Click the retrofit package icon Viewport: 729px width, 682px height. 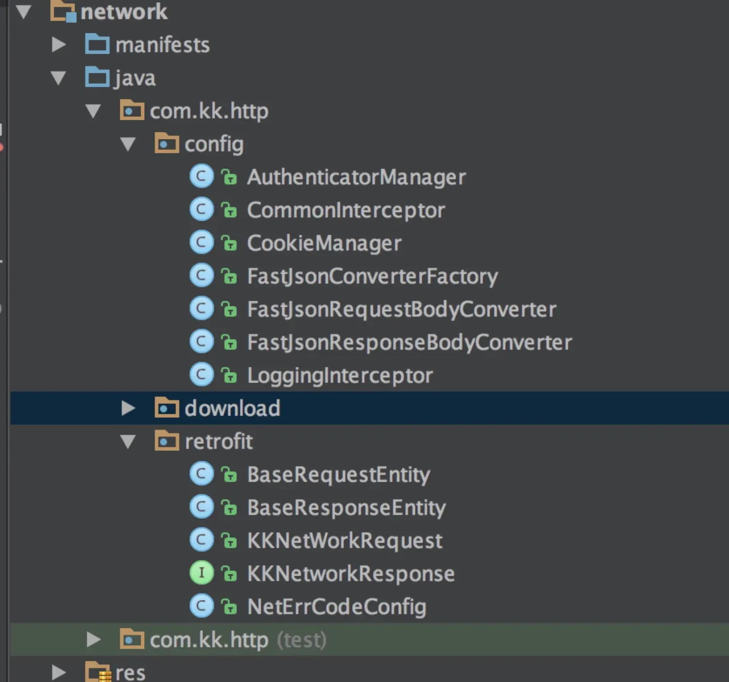pos(167,441)
